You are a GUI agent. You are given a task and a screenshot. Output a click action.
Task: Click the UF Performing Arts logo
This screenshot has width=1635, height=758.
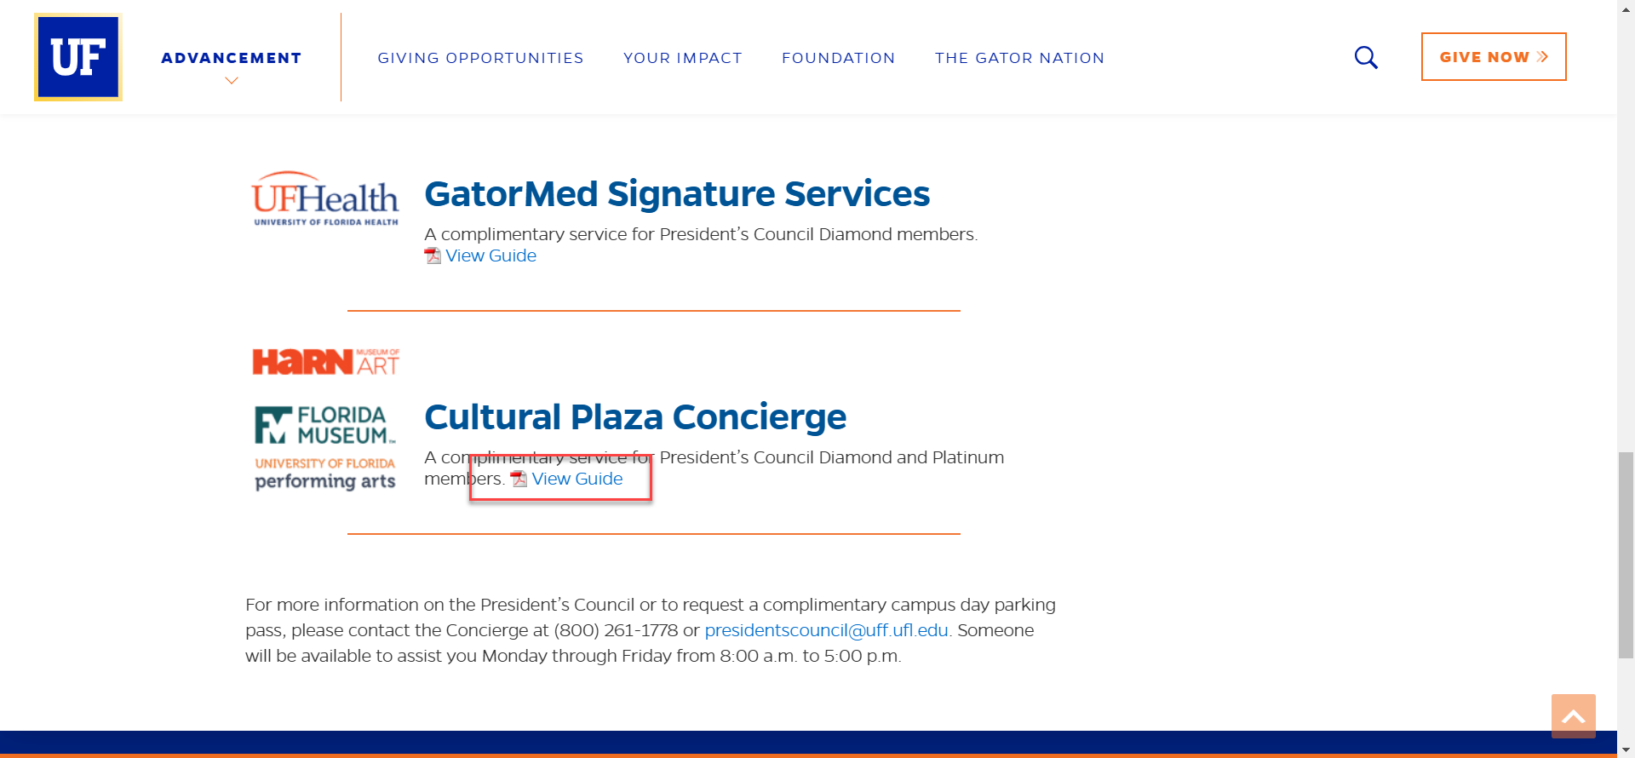pos(325,474)
